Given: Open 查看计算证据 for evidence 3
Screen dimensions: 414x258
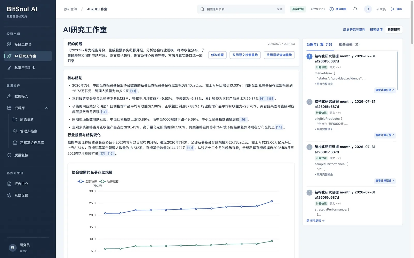Looking at the screenshot, I should tap(385, 181).
